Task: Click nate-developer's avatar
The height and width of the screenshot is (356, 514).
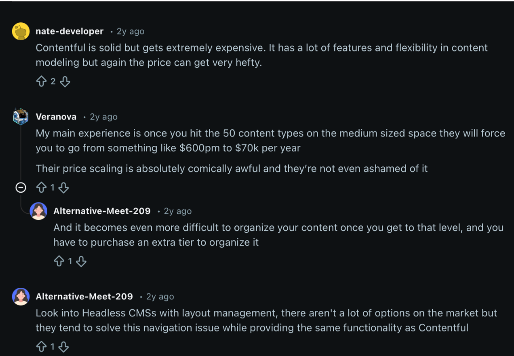Action: [21, 31]
